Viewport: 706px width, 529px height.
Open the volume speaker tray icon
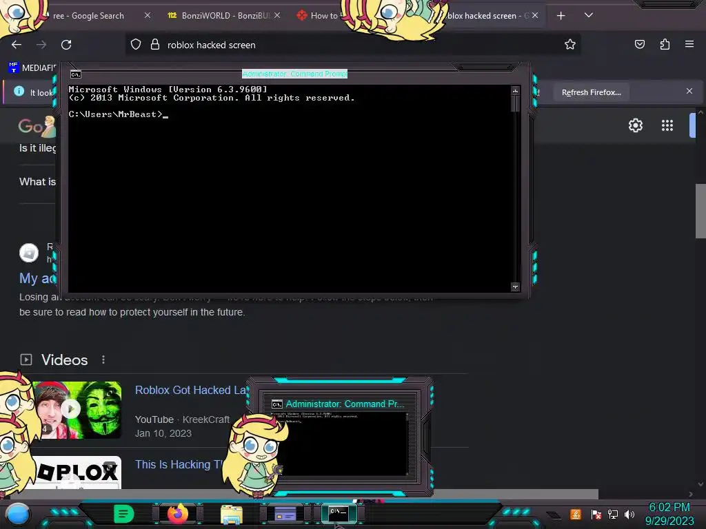[629, 514]
